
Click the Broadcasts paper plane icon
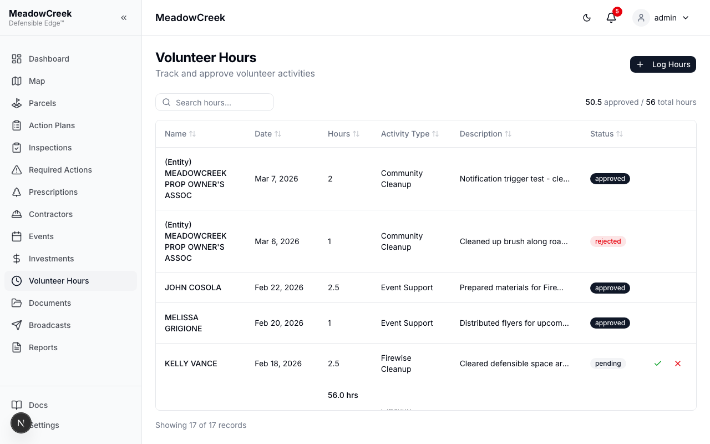pos(17,325)
